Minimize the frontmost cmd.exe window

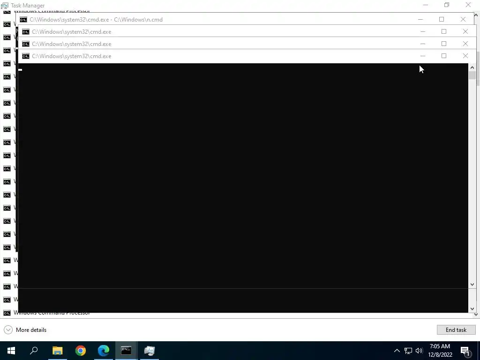(x=423, y=56)
